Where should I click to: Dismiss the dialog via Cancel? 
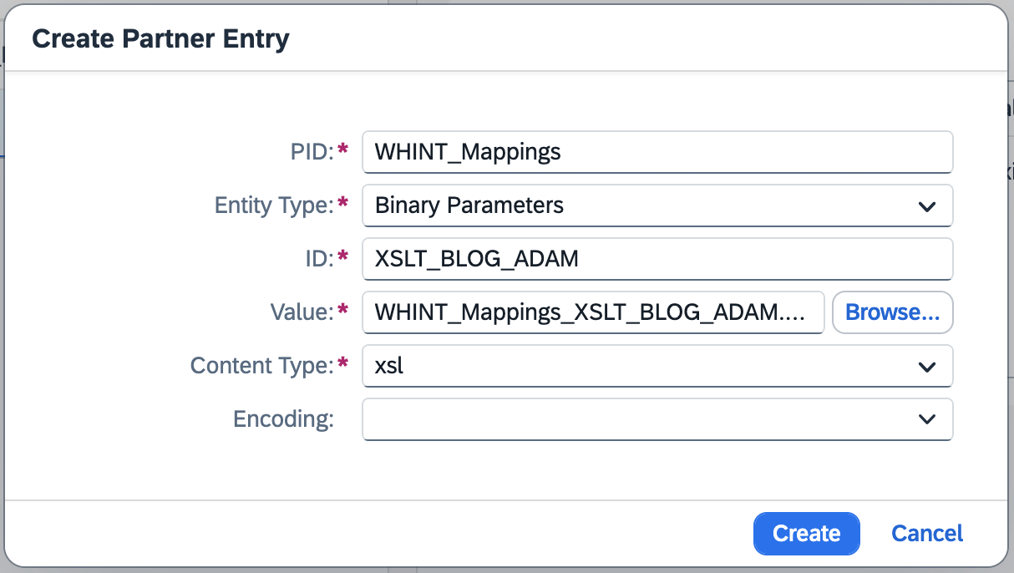pyautogui.click(x=927, y=534)
